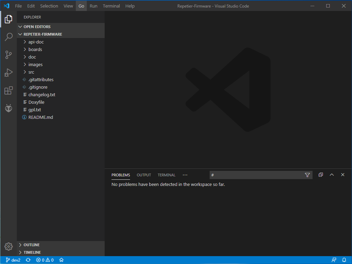Maximize the bottom panel size

click(331, 175)
